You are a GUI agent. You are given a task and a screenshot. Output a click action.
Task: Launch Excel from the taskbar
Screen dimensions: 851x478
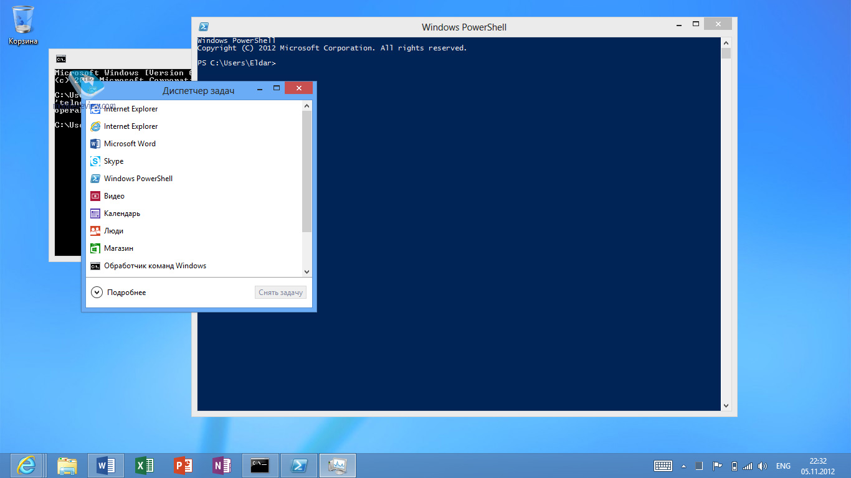point(145,465)
